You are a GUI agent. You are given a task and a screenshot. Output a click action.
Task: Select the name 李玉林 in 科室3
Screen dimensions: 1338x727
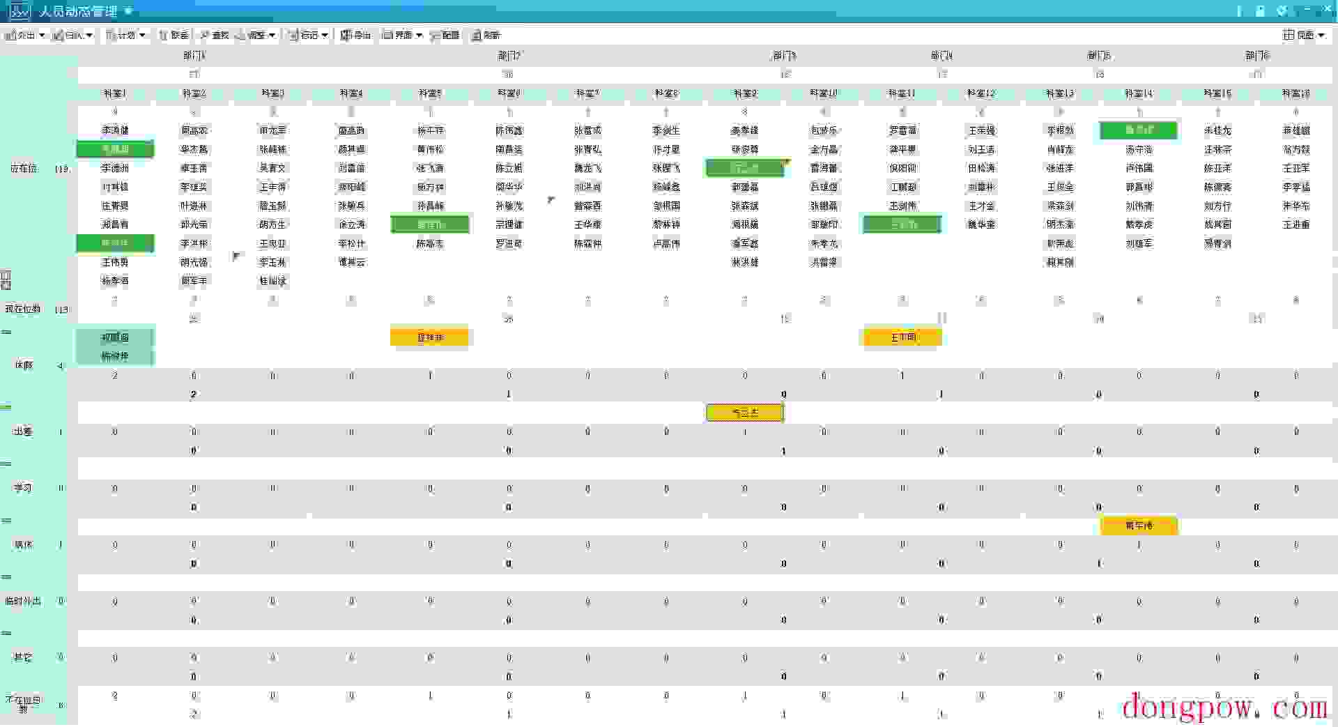point(273,262)
